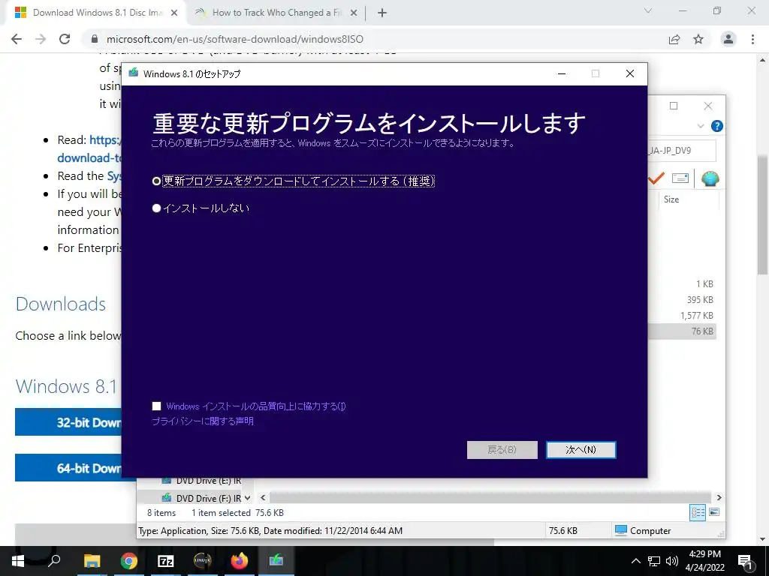The image size is (769, 576).
Task: Maximize the File Explorer window
Action: [674, 106]
